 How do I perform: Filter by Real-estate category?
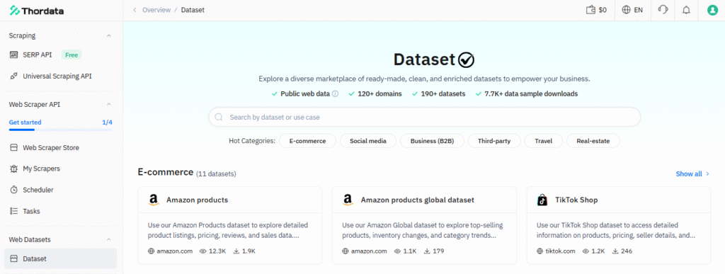593,141
